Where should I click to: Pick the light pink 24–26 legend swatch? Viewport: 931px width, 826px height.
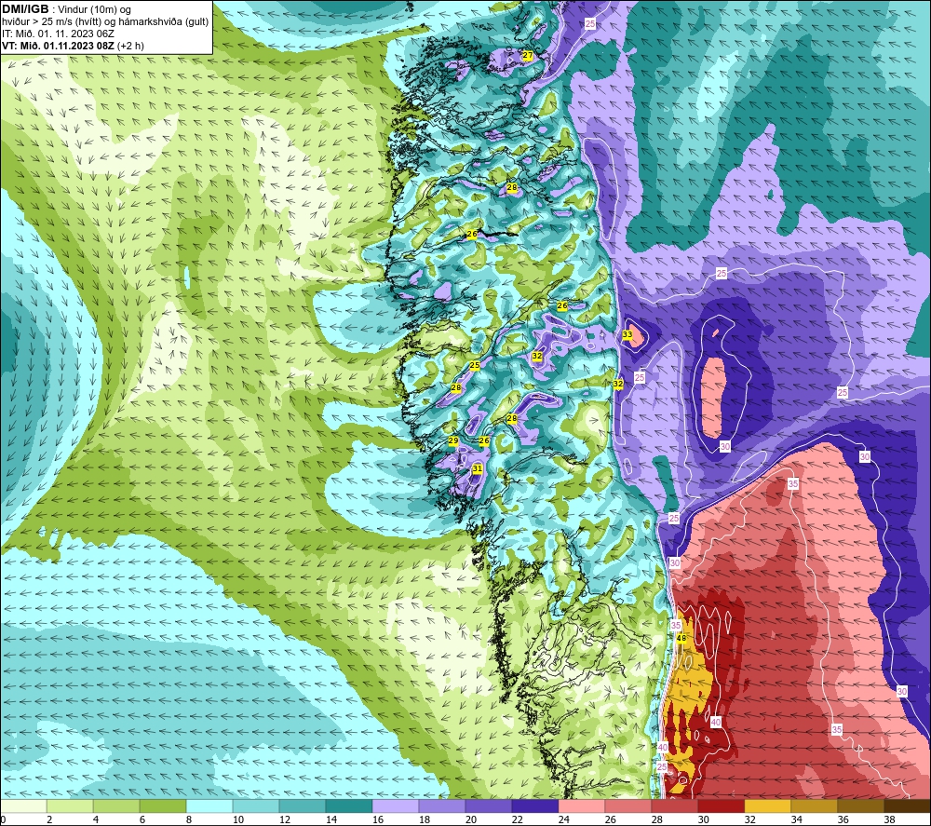[581, 806]
